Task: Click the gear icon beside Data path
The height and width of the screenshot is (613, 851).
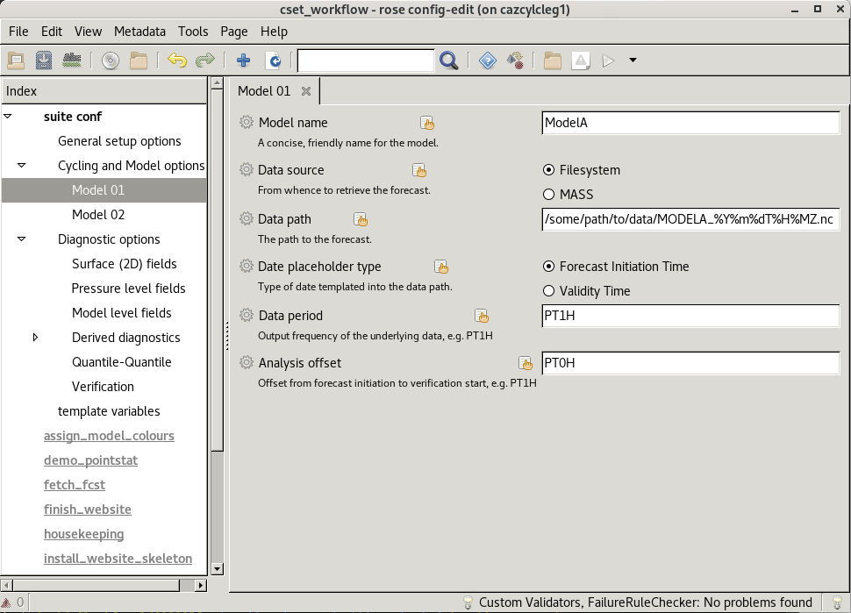Action: [x=247, y=218]
